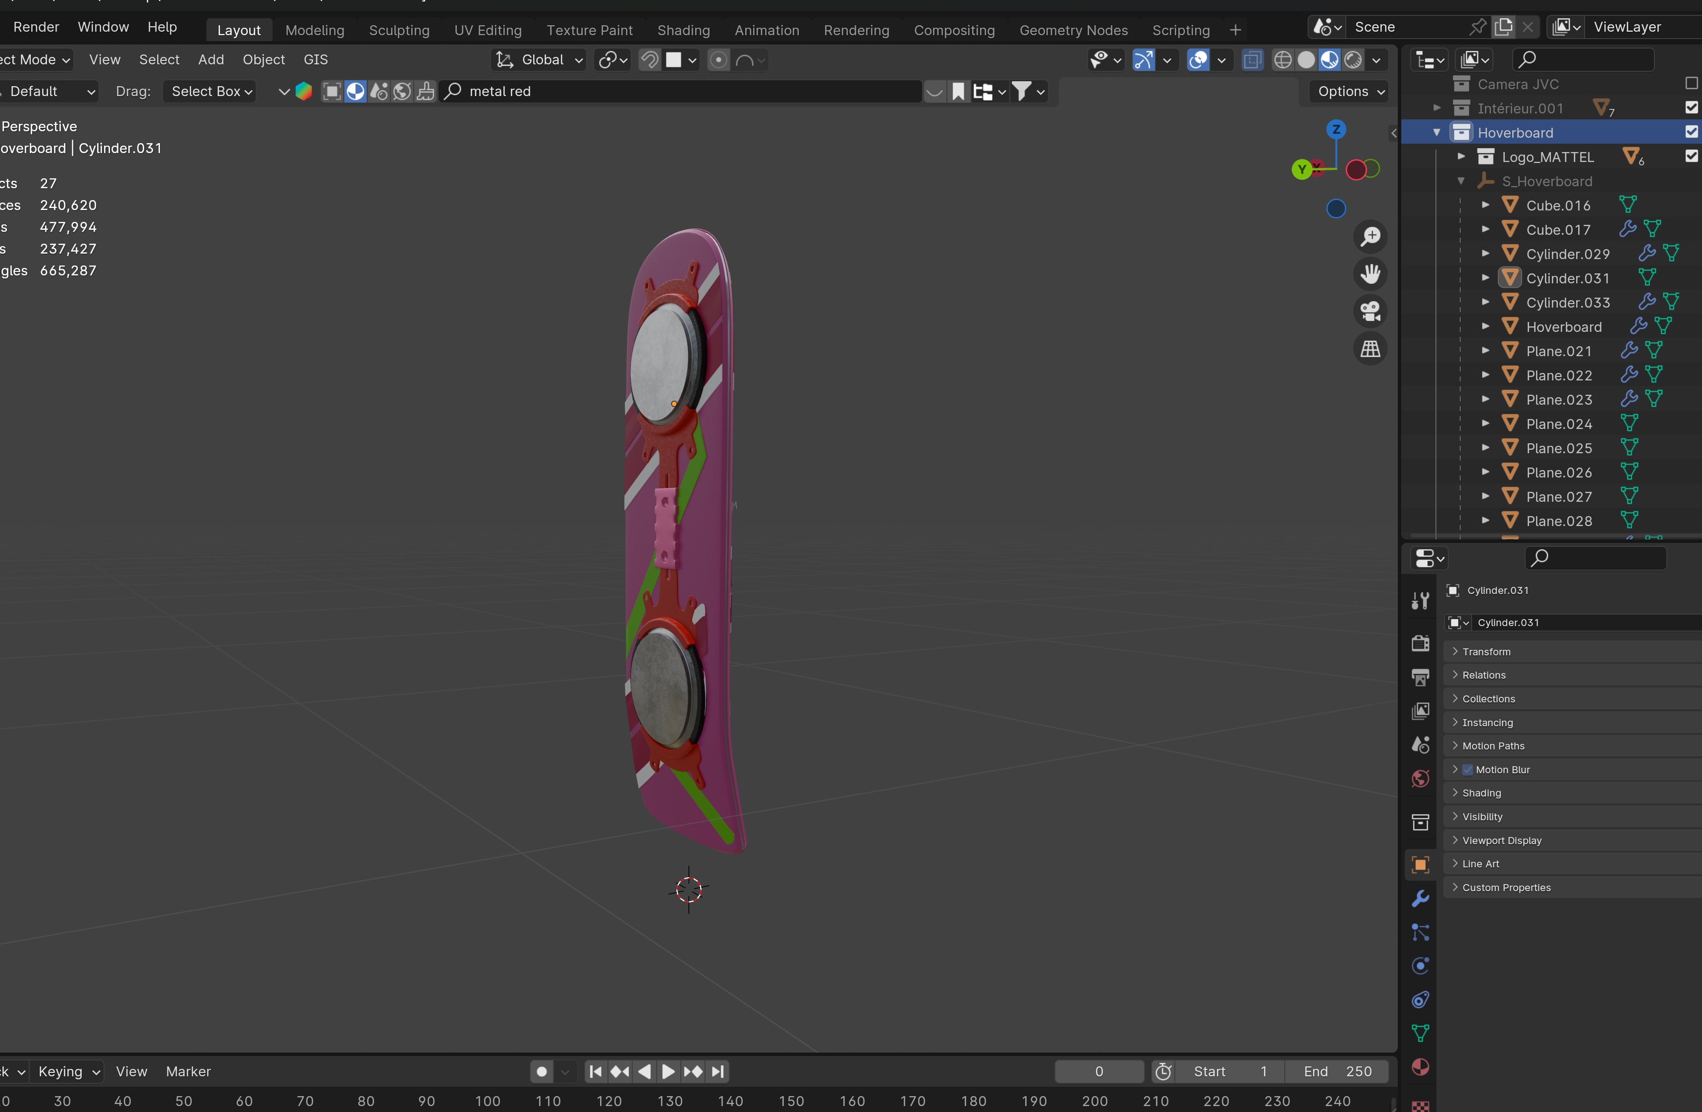Viewport: 1702px width, 1112px height.
Task: Click the pan view hand icon
Action: point(1370,274)
